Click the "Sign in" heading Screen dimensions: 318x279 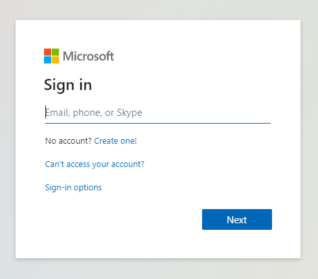(x=68, y=85)
